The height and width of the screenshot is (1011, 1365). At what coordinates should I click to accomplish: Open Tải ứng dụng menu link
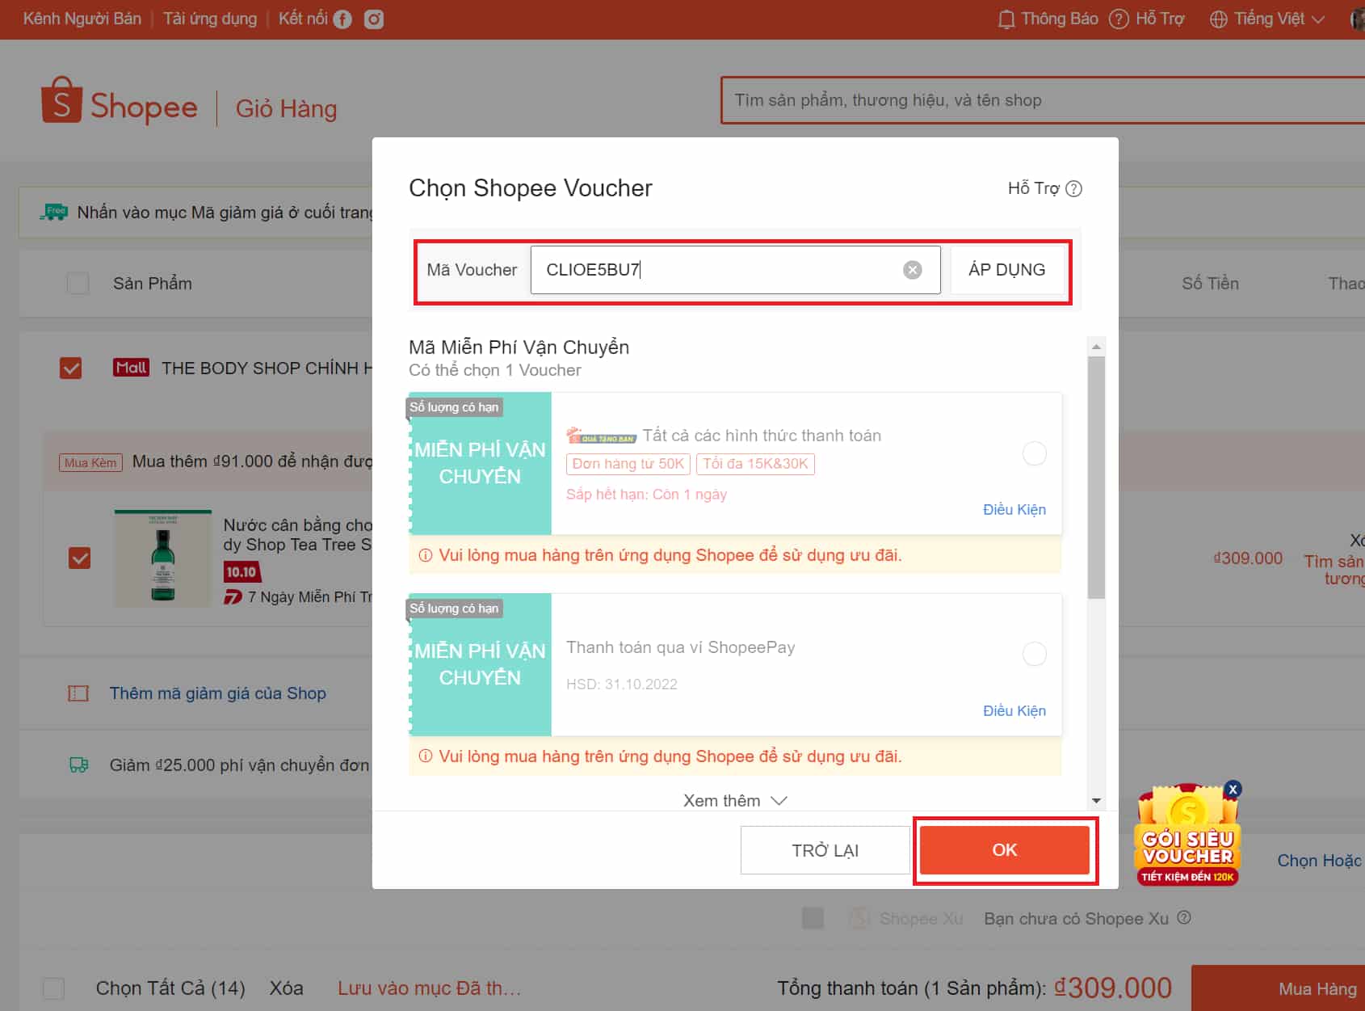pyautogui.click(x=210, y=19)
